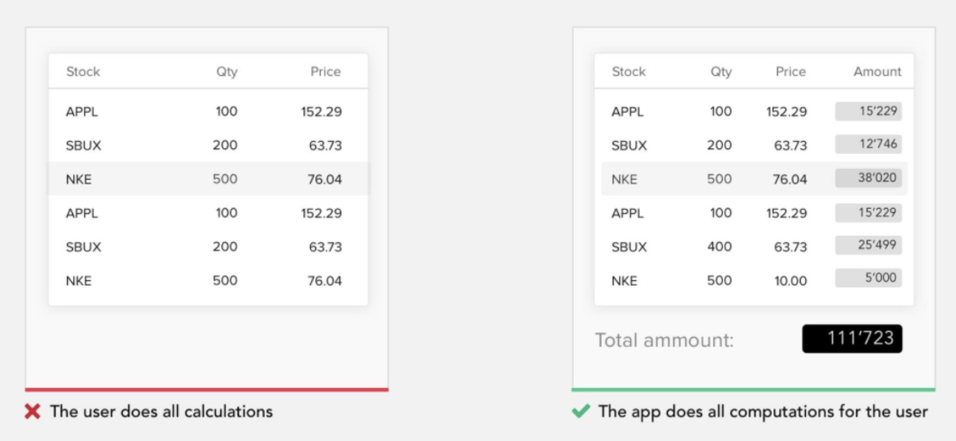Click the Qty column header in left table
The height and width of the screenshot is (441, 956).
227,71
